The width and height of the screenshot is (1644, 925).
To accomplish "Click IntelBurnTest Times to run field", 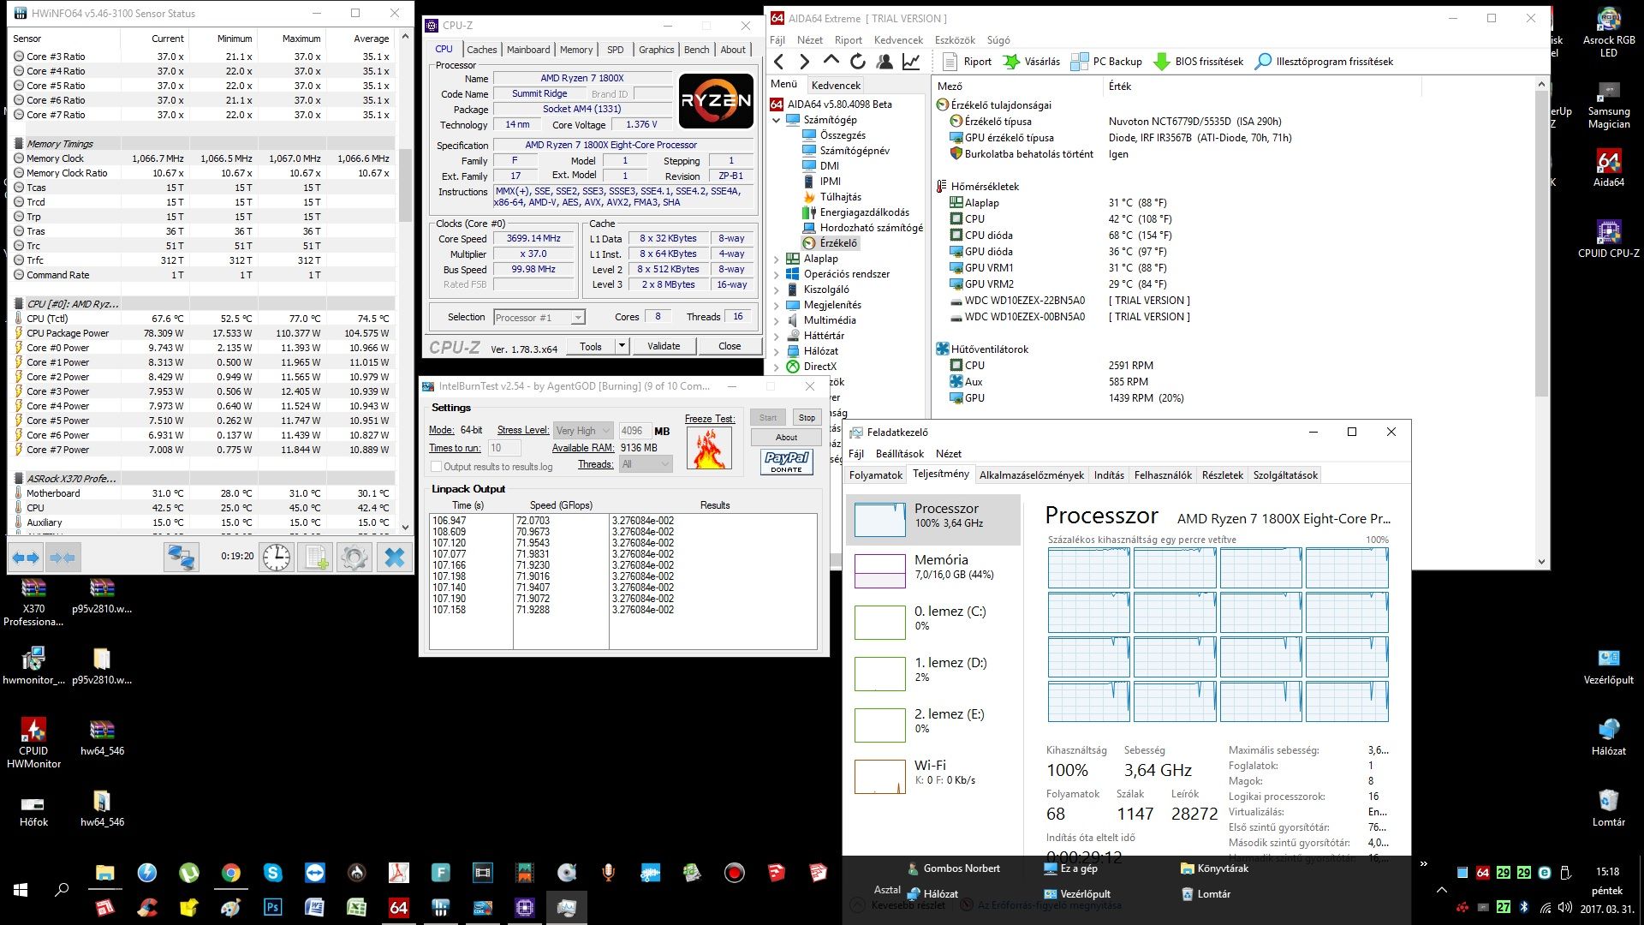I will point(504,448).
